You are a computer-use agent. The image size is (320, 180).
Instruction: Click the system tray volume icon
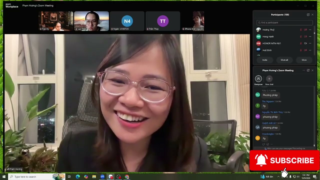298,177
